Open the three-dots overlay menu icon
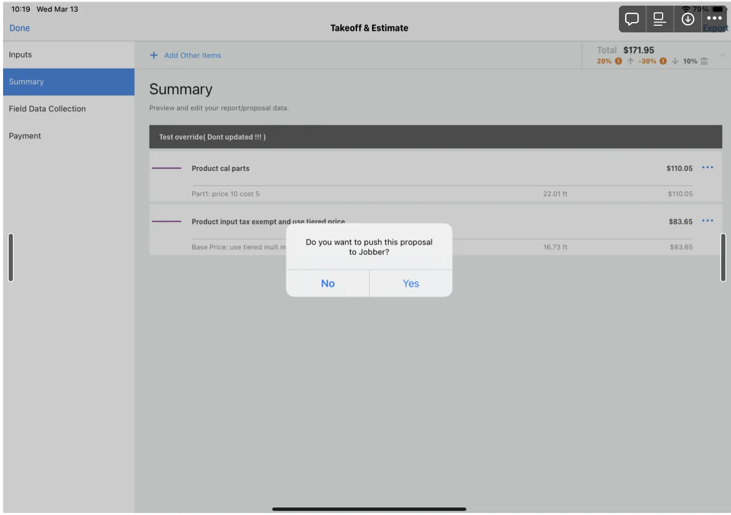The width and height of the screenshot is (731, 515). (x=715, y=18)
